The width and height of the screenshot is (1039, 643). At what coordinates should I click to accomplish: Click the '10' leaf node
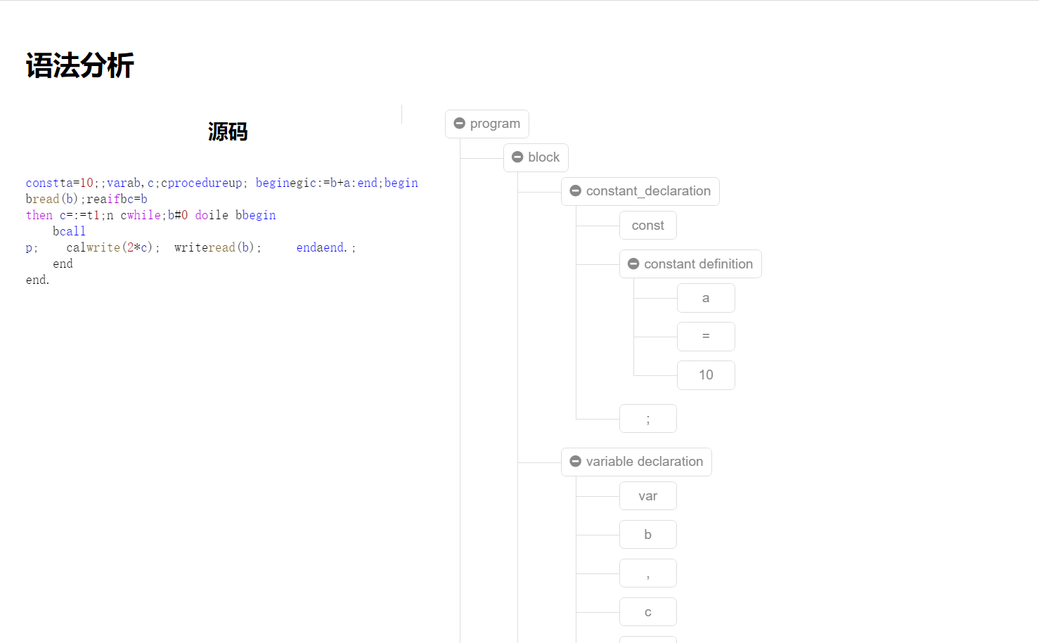706,375
